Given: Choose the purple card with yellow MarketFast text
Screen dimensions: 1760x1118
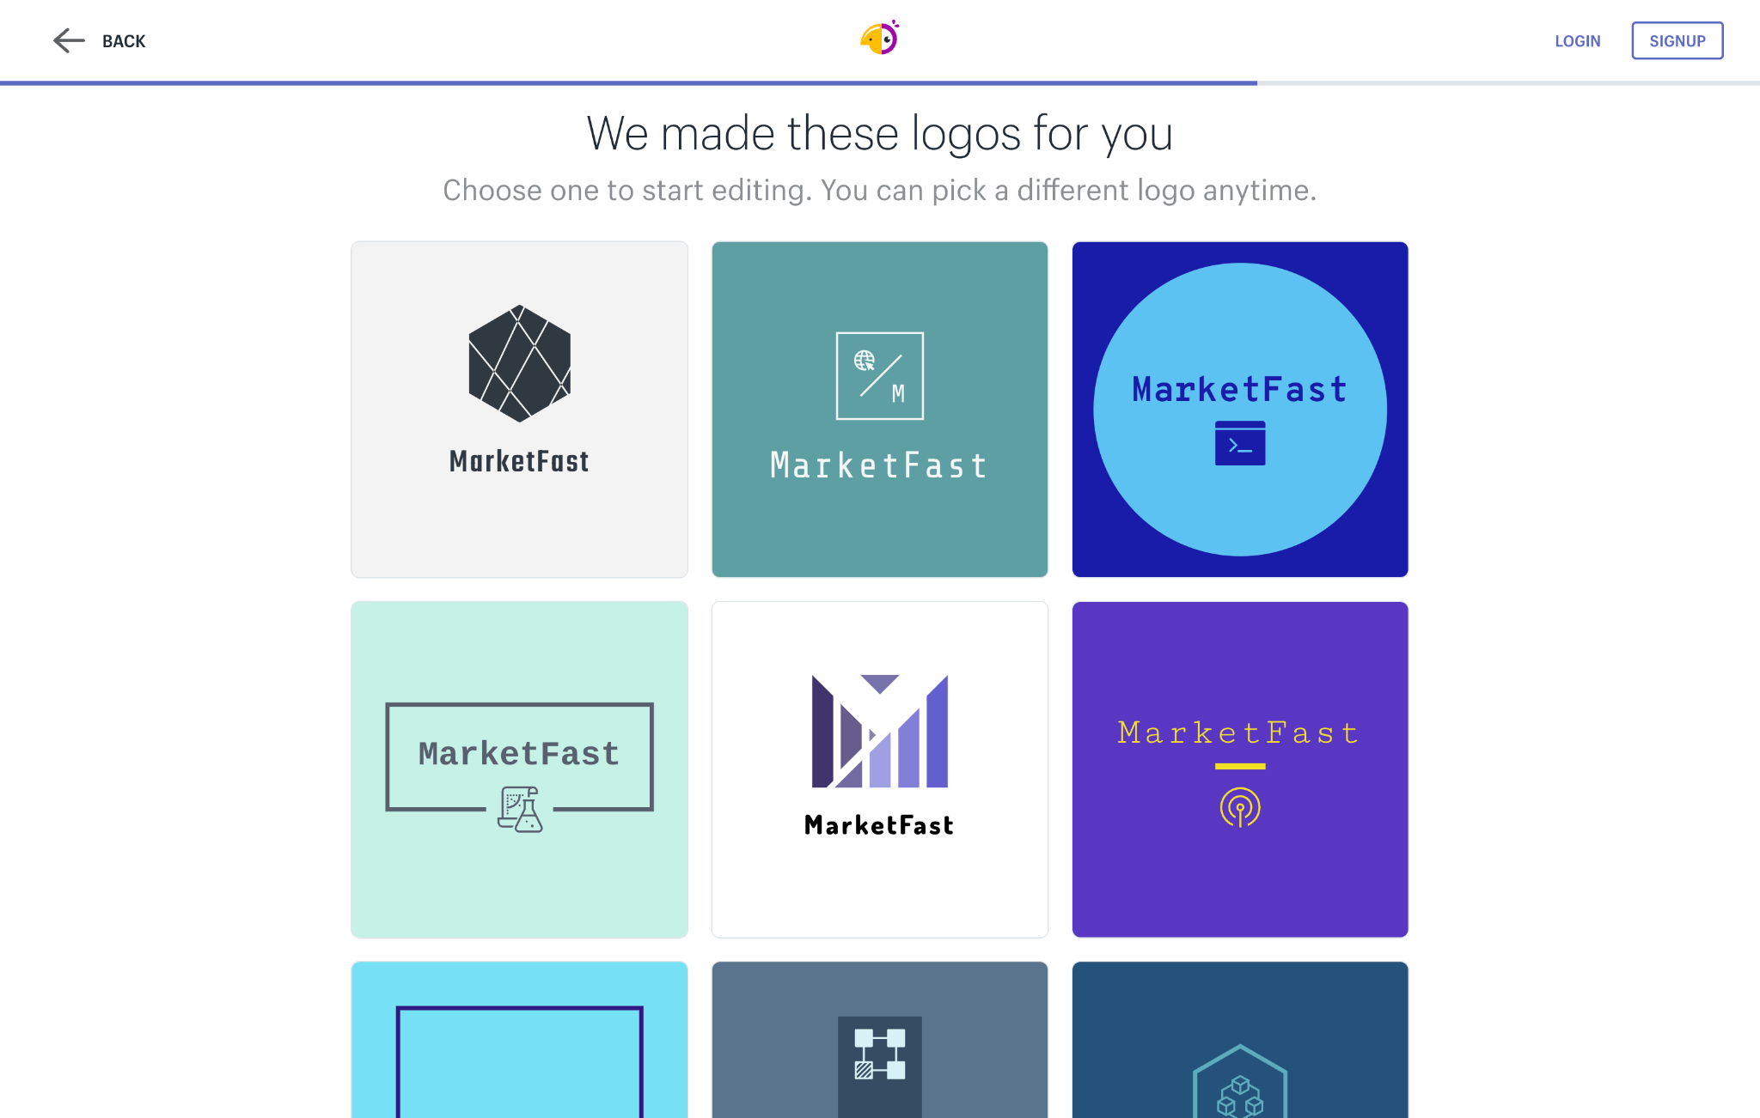Looking at the screenshot, I should [1240, 769].
